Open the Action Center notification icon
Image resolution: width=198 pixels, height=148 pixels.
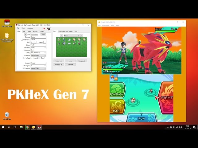coord(194,127)
